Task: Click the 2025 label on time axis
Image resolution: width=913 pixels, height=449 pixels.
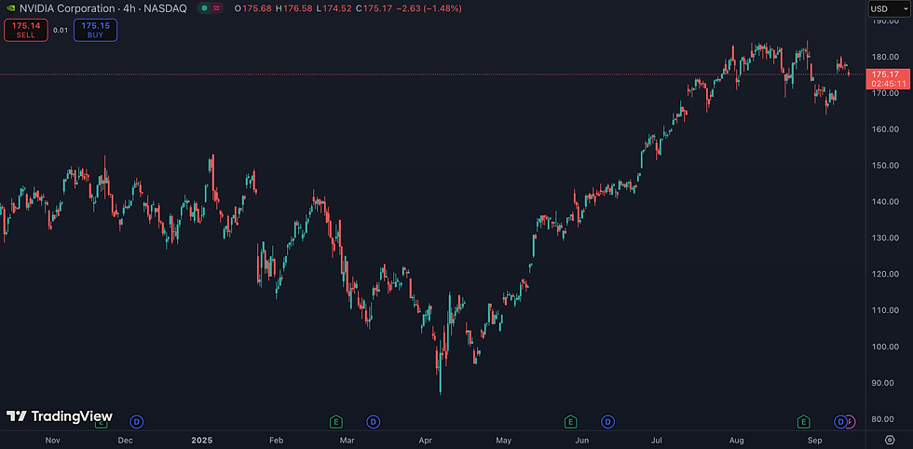Action: coord(203,441)
